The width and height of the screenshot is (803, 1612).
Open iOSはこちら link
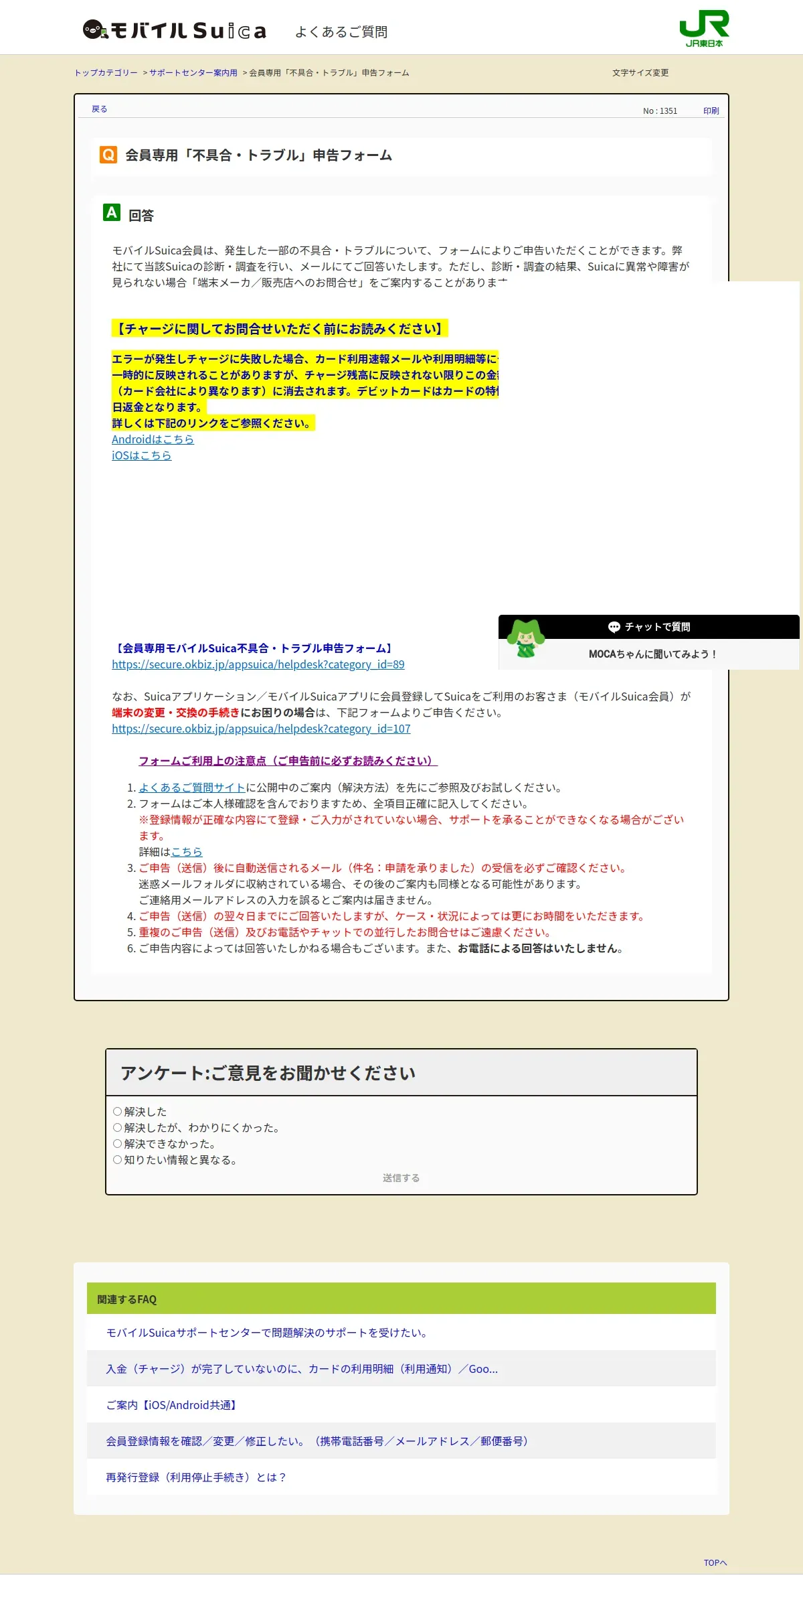[141, 455]
